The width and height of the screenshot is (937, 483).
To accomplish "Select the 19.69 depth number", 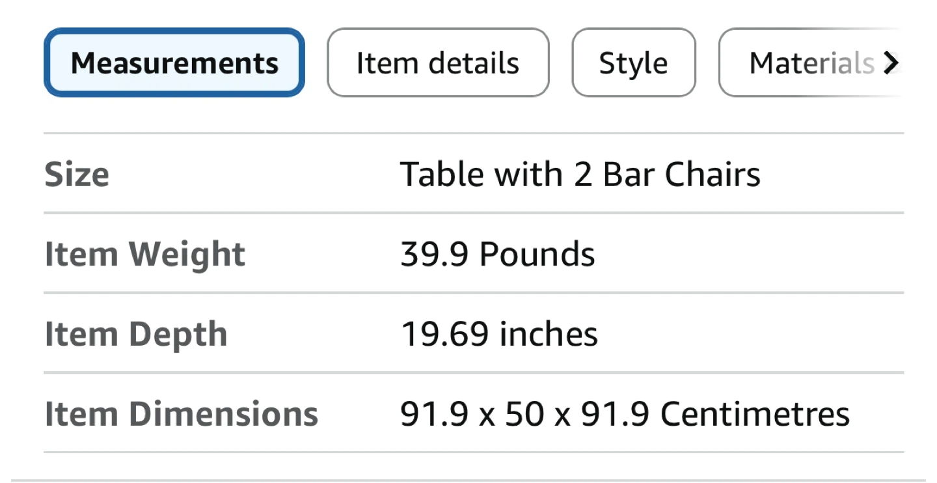I will click(444, 334).
